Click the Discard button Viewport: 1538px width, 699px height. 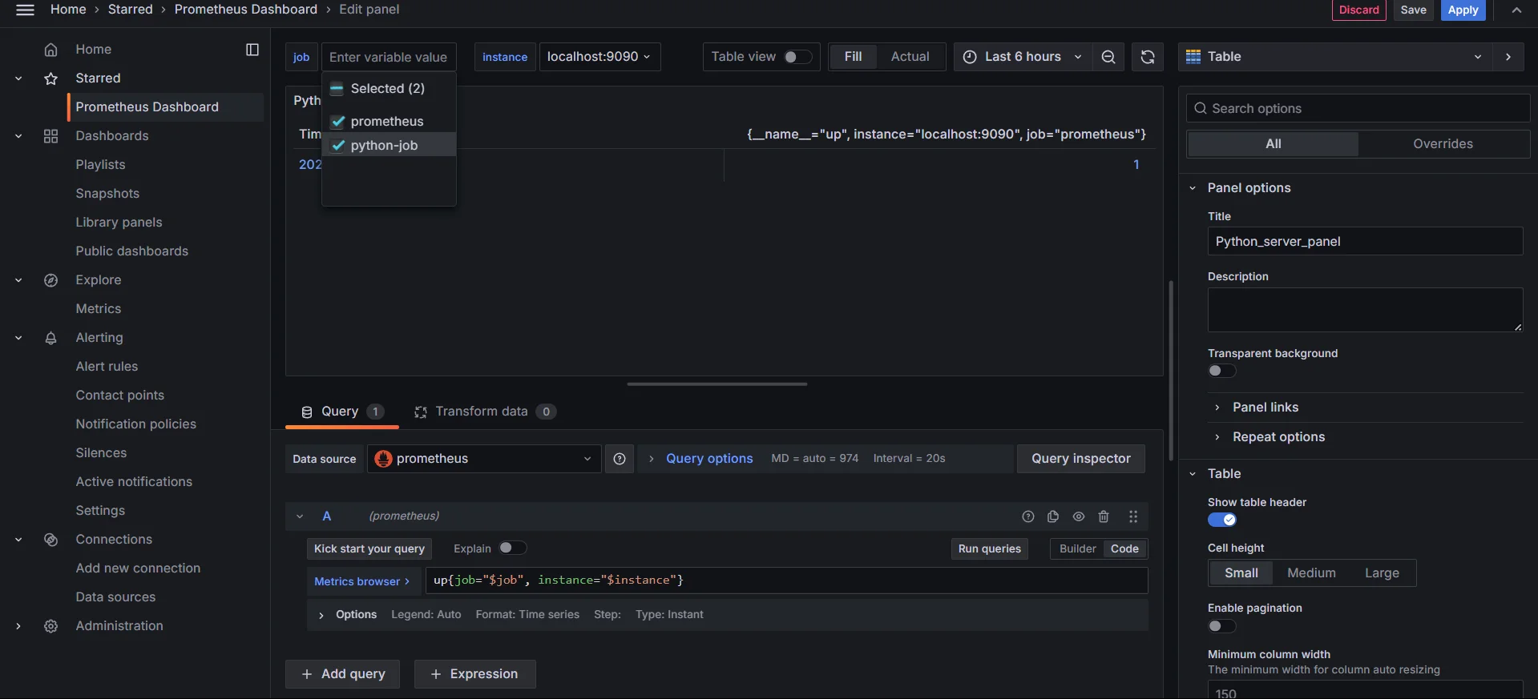[x=1358, y=10]
